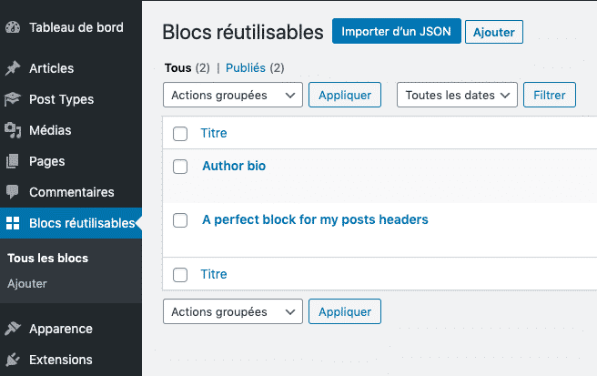Toggle the select-all checkbox in footer row

tap(180, 275)
